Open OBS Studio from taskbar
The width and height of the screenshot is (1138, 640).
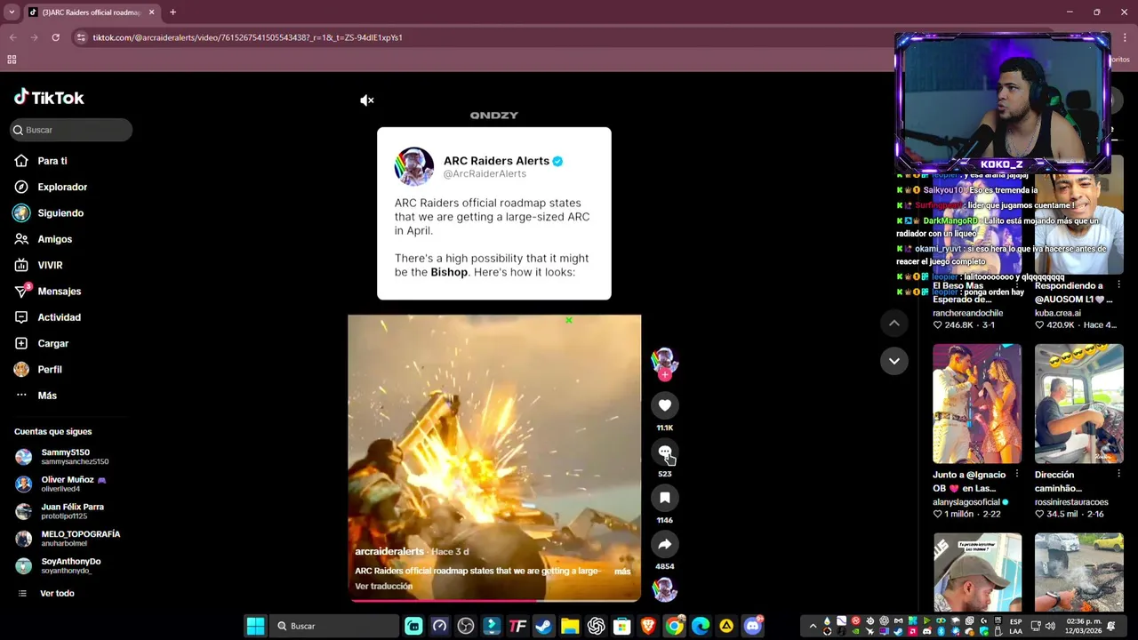coord(466,626)
